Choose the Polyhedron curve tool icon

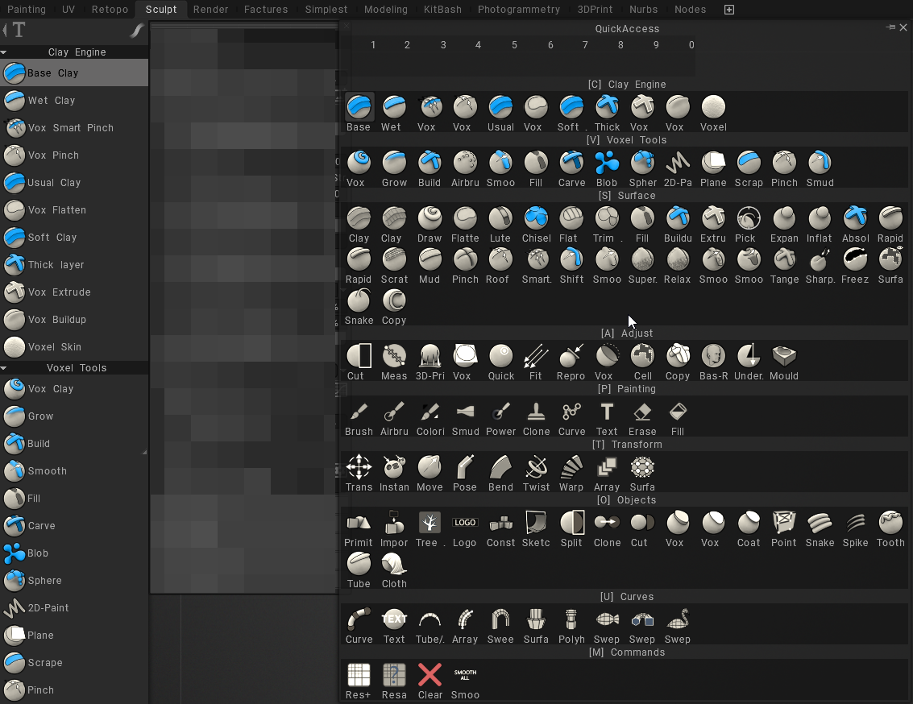571,620
